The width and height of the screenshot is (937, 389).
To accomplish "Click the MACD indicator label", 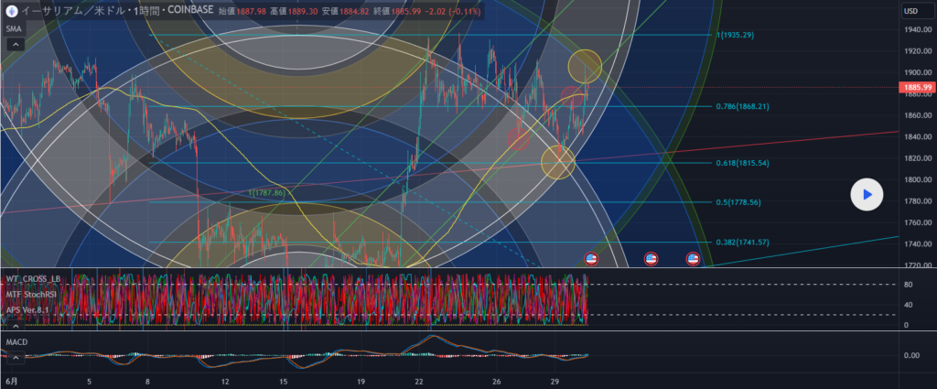I will click(16, 341).
